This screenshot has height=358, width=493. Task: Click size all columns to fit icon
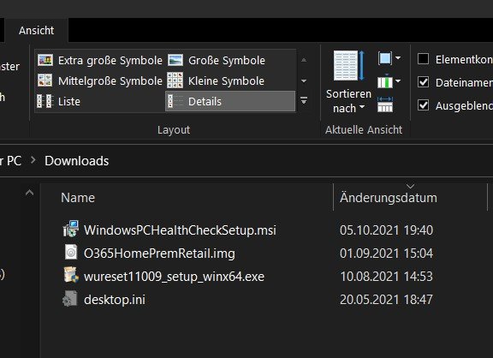coord(385,104)
